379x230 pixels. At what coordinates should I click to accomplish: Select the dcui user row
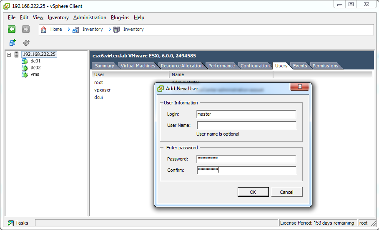click(99, 97)
